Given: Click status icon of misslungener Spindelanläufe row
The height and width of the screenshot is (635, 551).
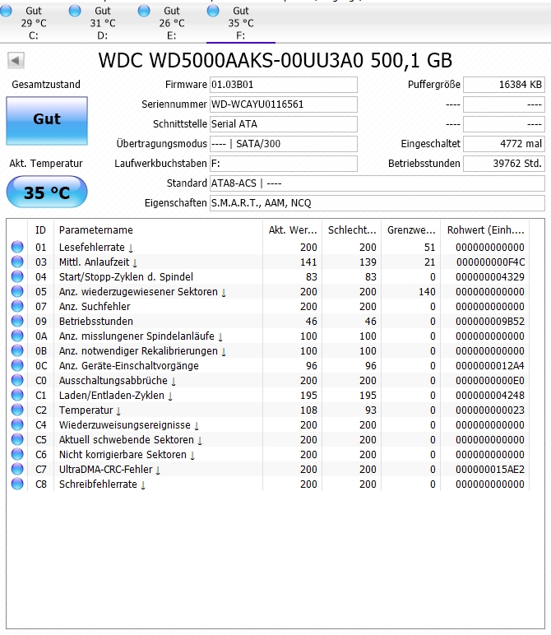Looking at the screenshot, I should tap(17, 336).
